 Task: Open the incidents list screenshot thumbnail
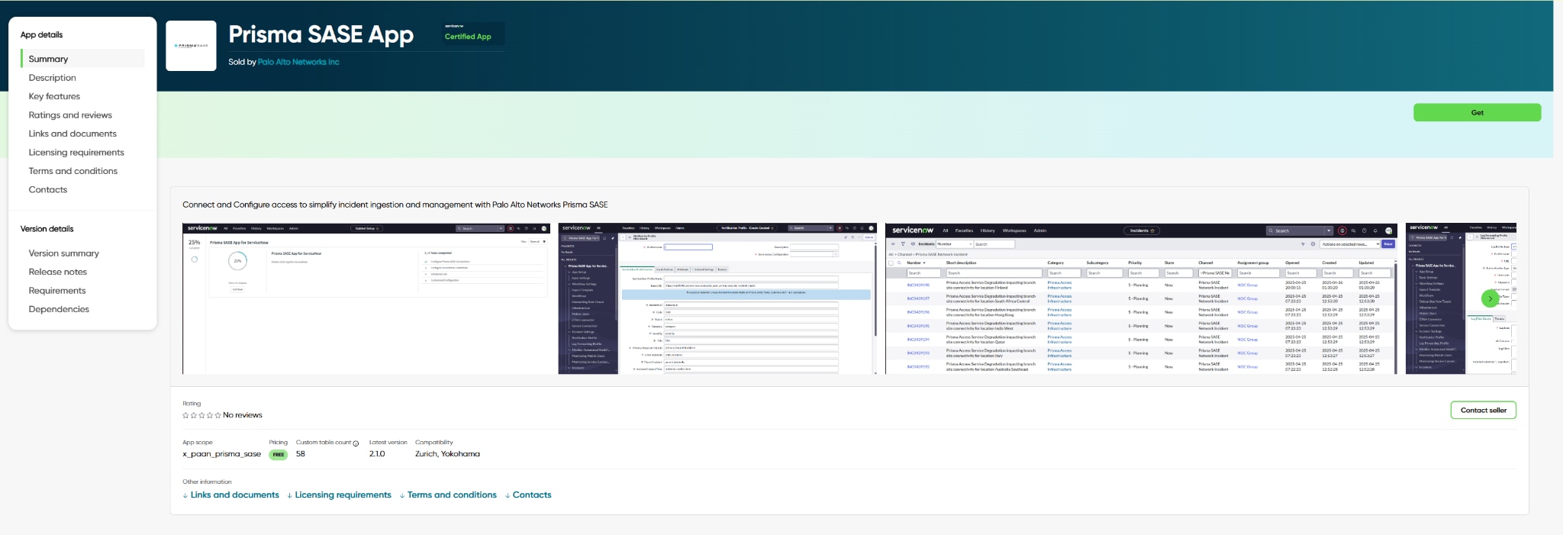click(x=1141, y=298)
